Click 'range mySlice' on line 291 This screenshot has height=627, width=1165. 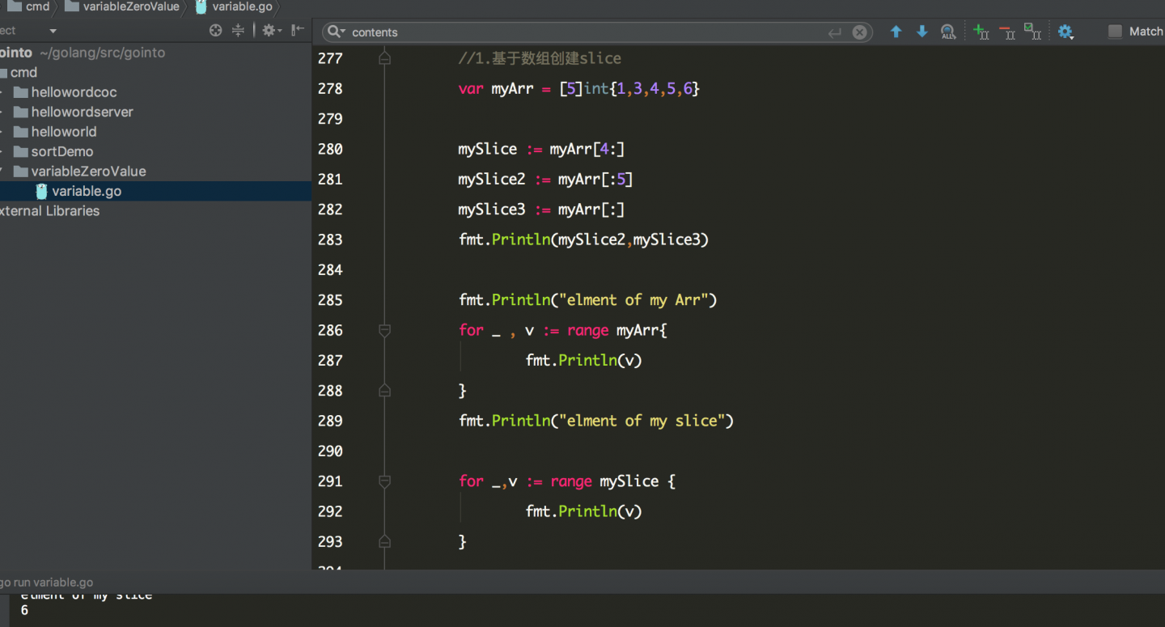[x=604, y=481]
